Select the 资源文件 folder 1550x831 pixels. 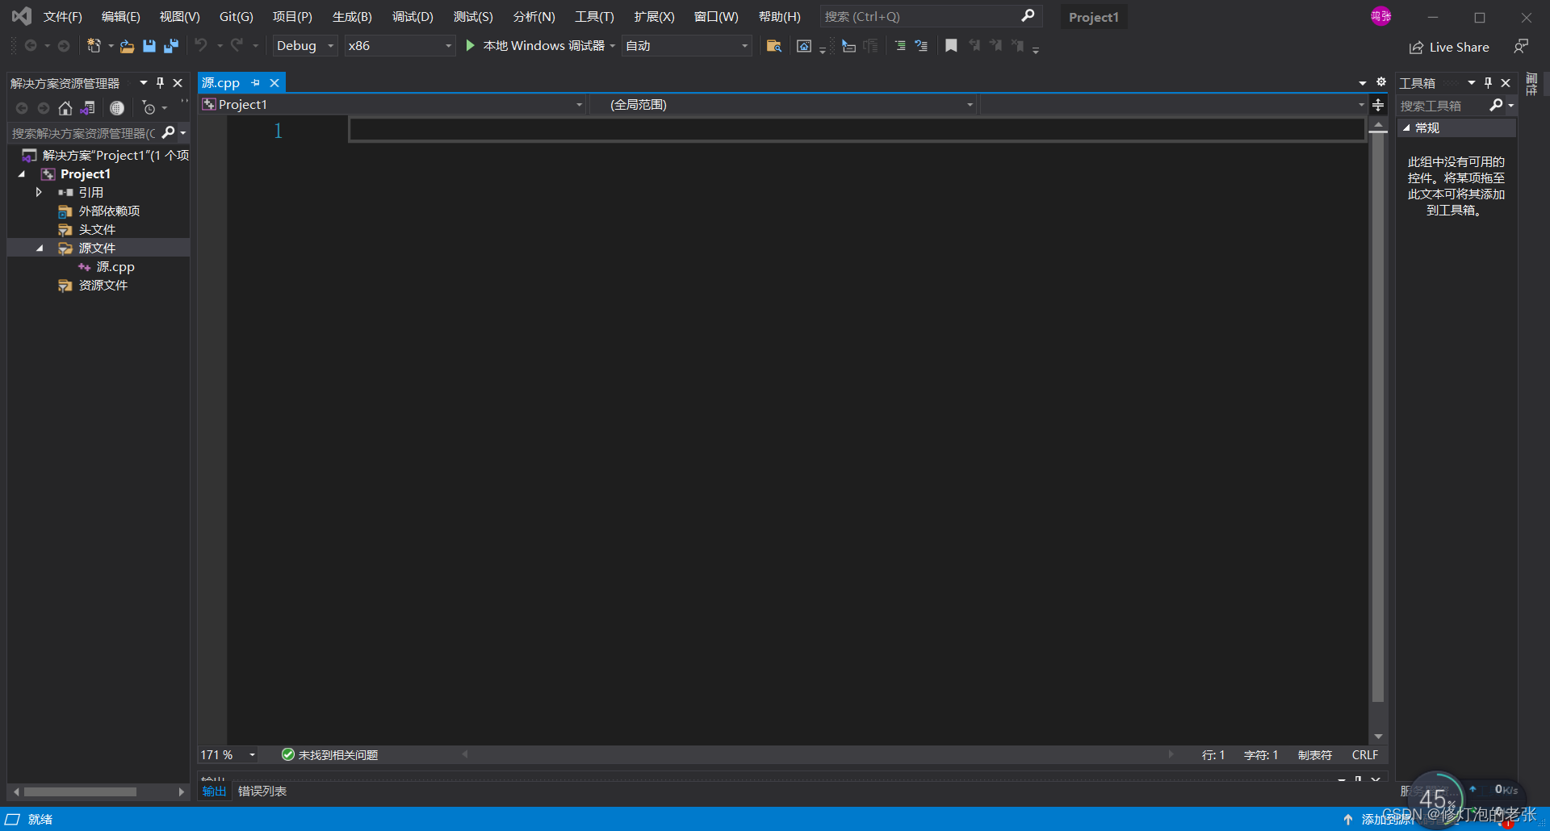point(103,286)
